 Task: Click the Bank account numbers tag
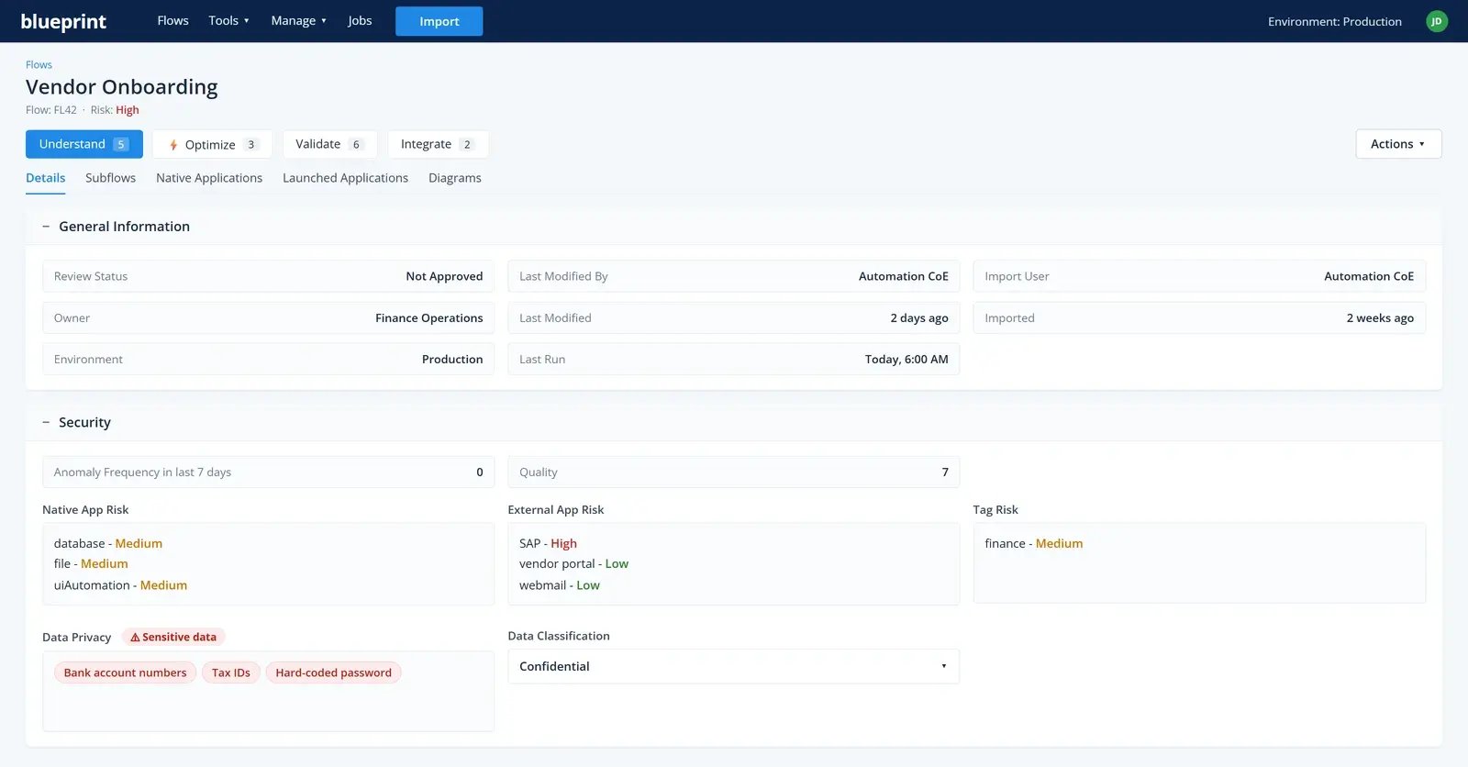coord(125,673)
